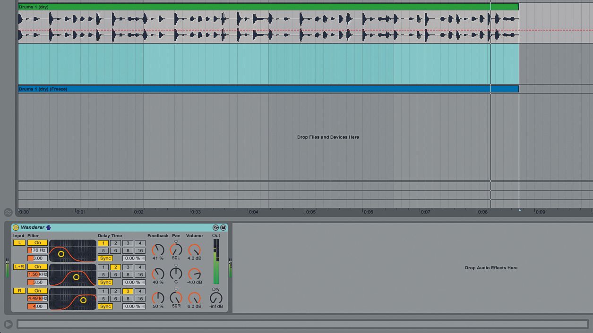593x333 pixels.
Task: Click first delay line 0.00 % offset field
Action: 134,258
